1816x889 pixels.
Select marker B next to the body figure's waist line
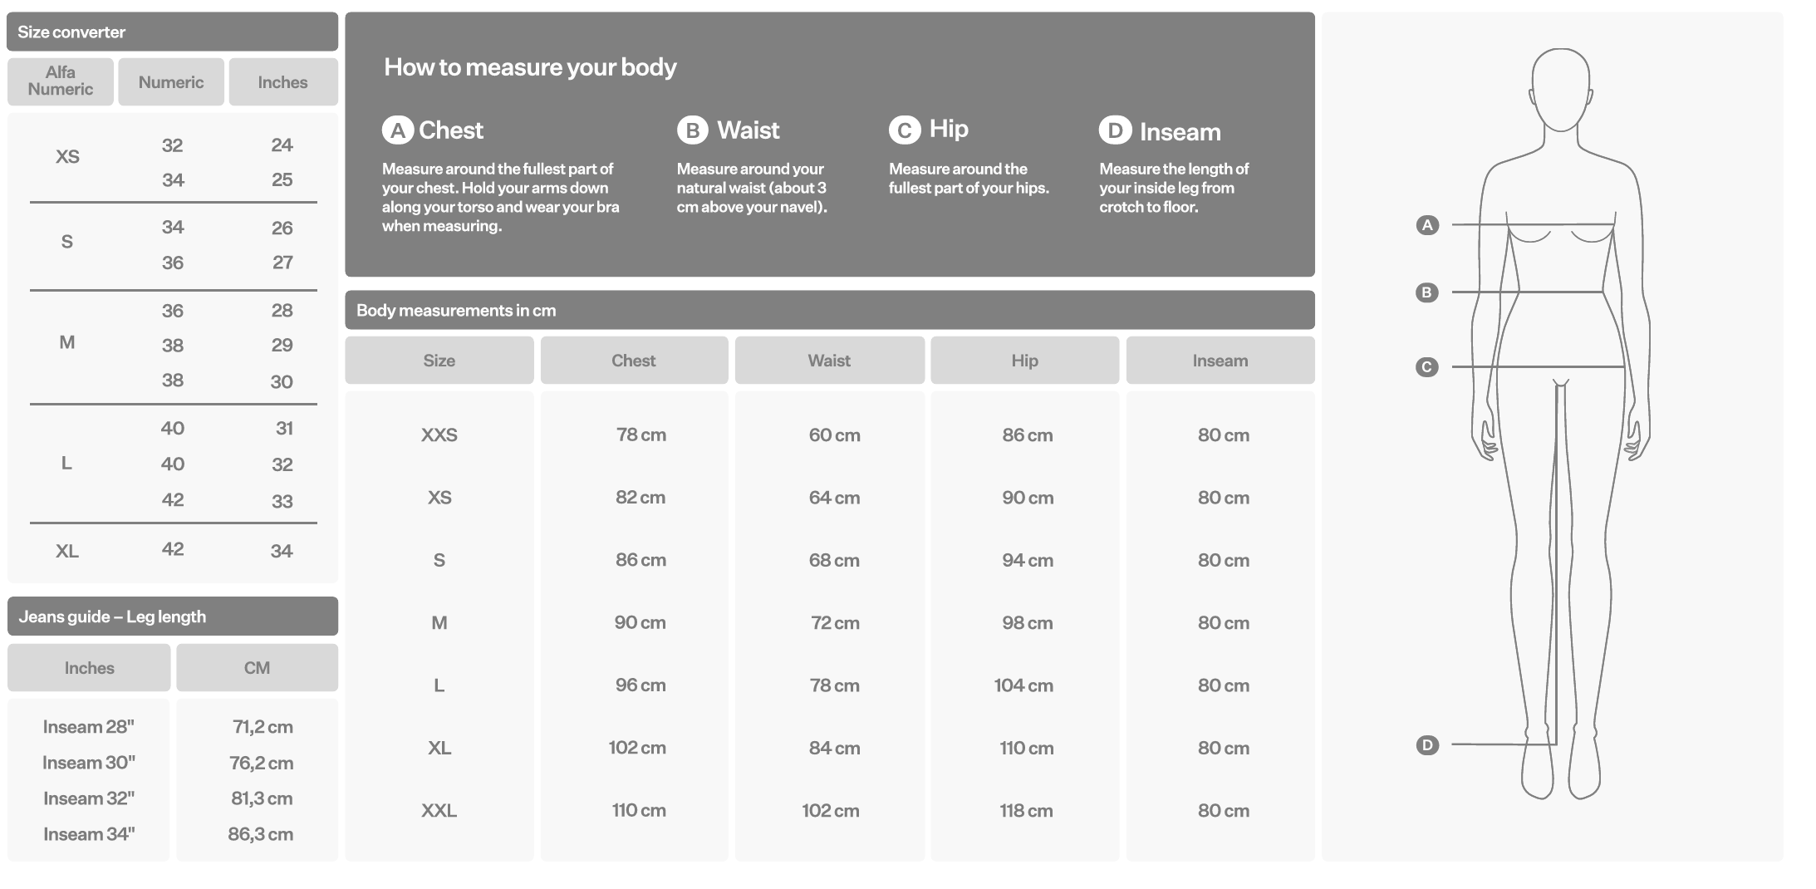pos(1427,292)
